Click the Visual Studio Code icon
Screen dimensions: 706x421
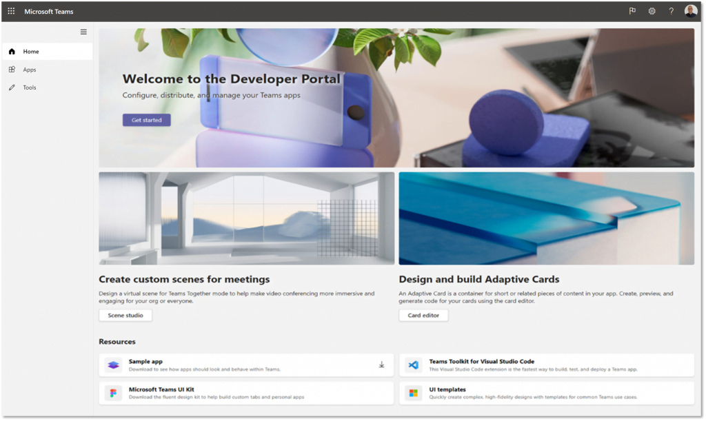tap(414, 365)
